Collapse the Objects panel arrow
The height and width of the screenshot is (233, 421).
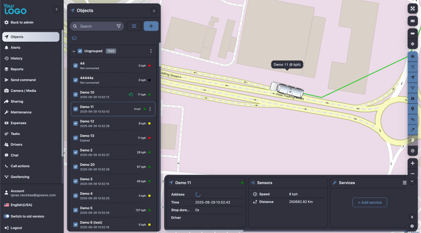(x=154, y=11)
